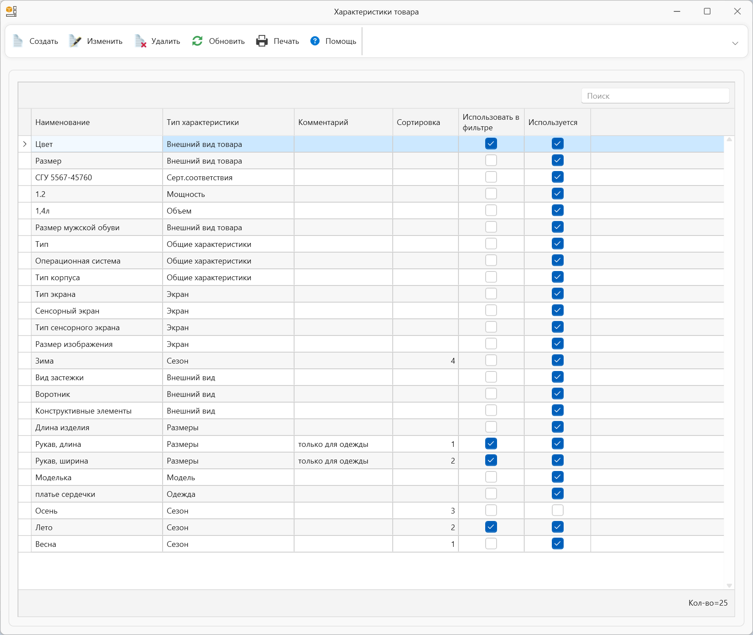The height and width of the screenshot is (635, 753).
Task: Sort by Комментарий column header
Action: tap(344, 122)
